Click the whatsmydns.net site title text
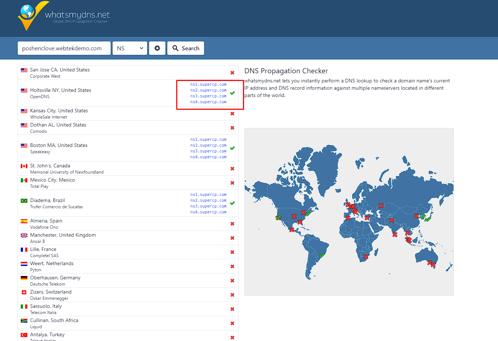498x341 pixels. click(x=77, y=15)
